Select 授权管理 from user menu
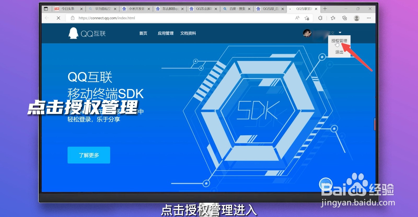418x217 pixels. click(x=339, y=41)
